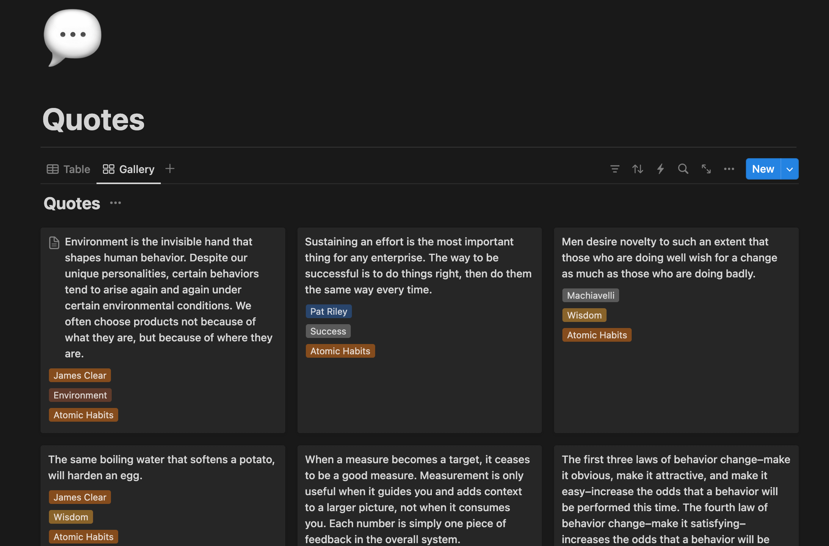This screenshot has height=546, width=829.
Task: Click Wisdom tag on Machiavelli card
Action: tap(584, 315)
